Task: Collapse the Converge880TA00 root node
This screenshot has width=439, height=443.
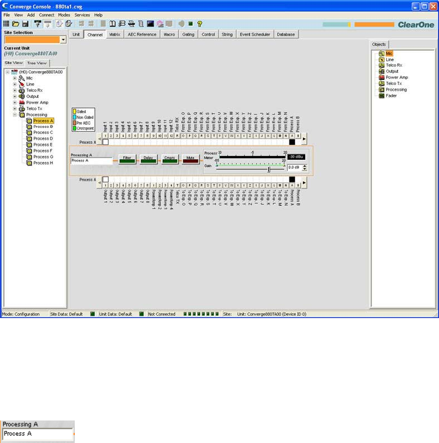Action: pos(8,72)
